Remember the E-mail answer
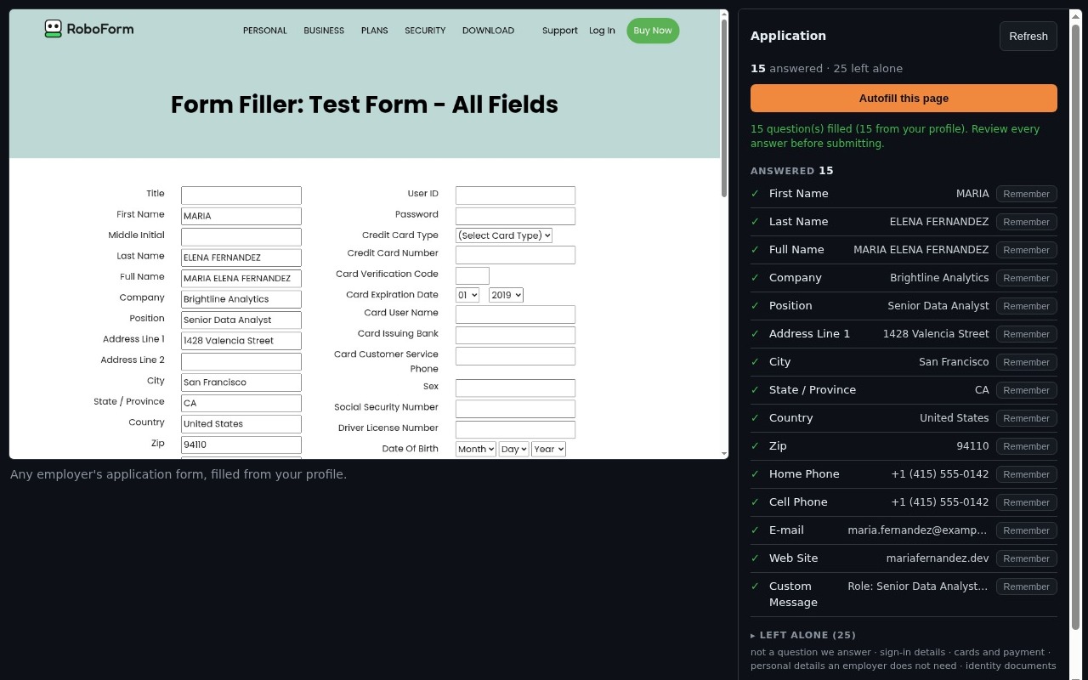The image size is (1088, 680). pos(1026,530)
